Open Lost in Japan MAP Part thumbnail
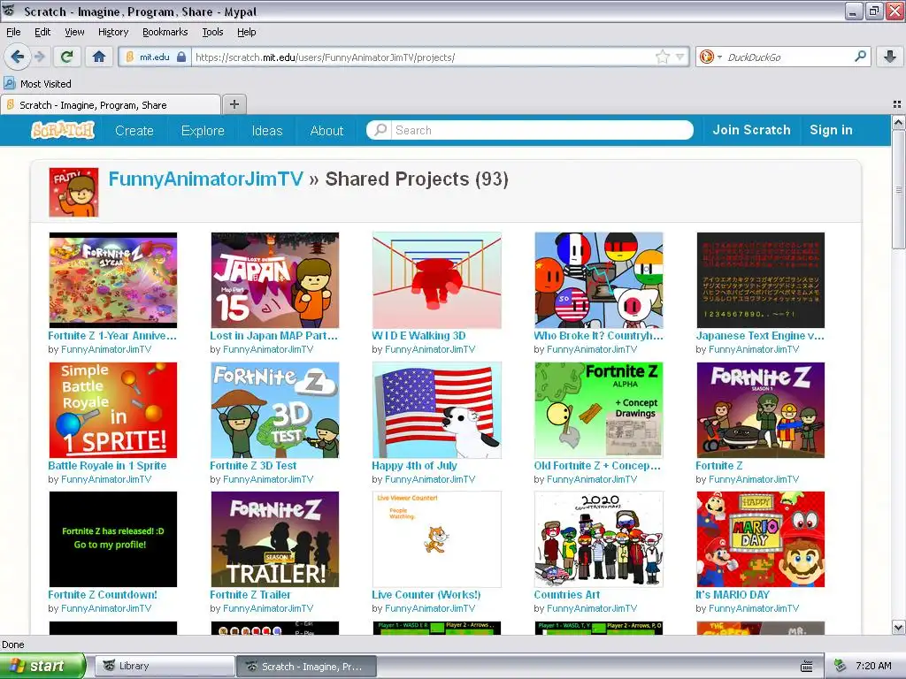The width and height of the screenshot is (906, 679). (x=275, y=280)
